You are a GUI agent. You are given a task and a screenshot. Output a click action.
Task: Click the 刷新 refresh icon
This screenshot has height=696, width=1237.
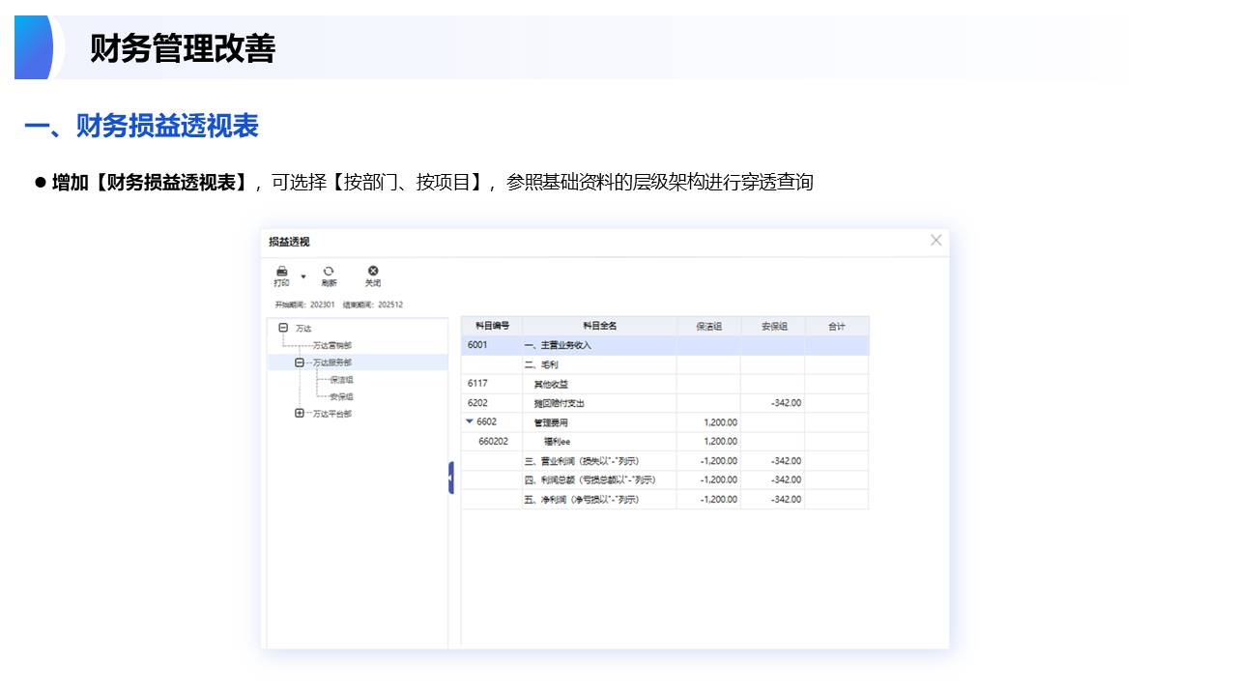(329, 272)
